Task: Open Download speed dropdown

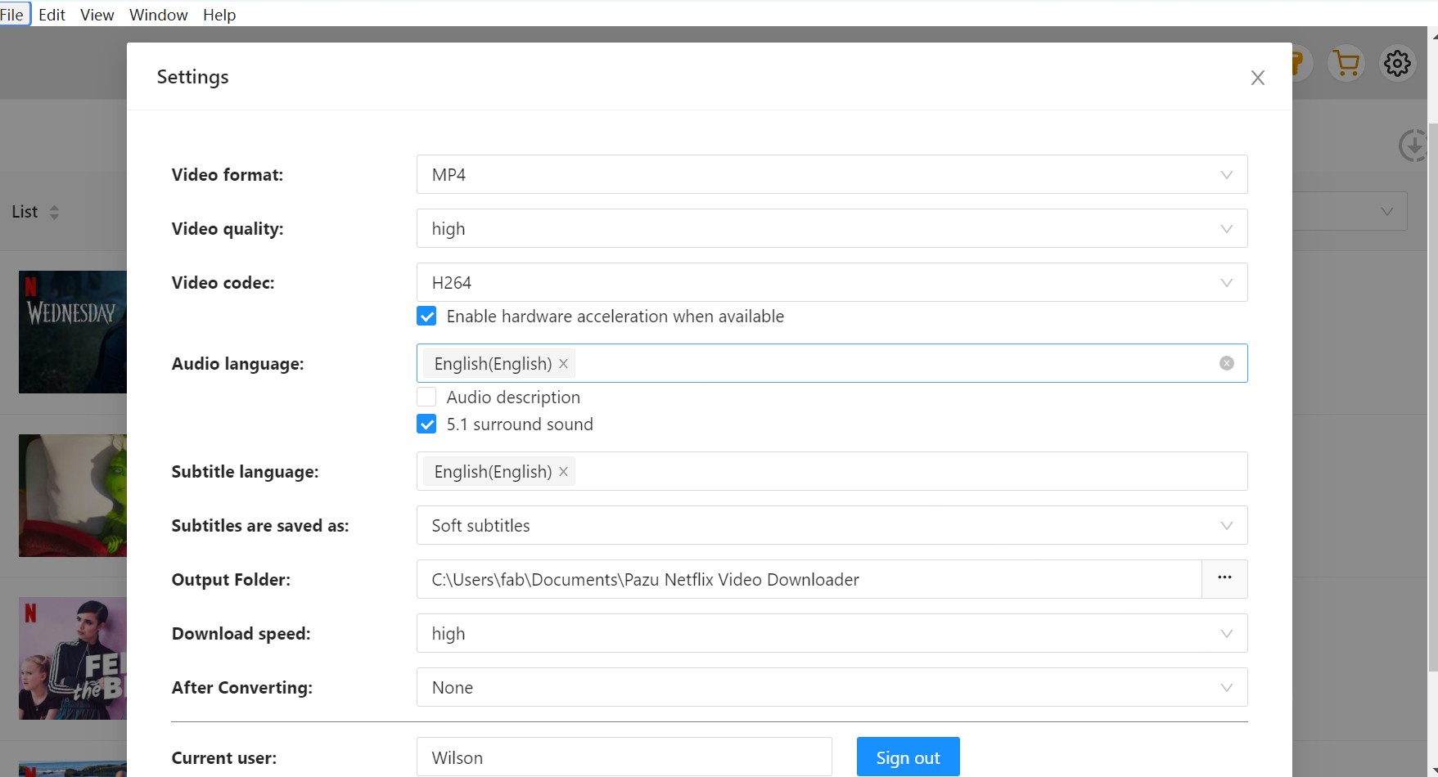Action: pos(832,633)
